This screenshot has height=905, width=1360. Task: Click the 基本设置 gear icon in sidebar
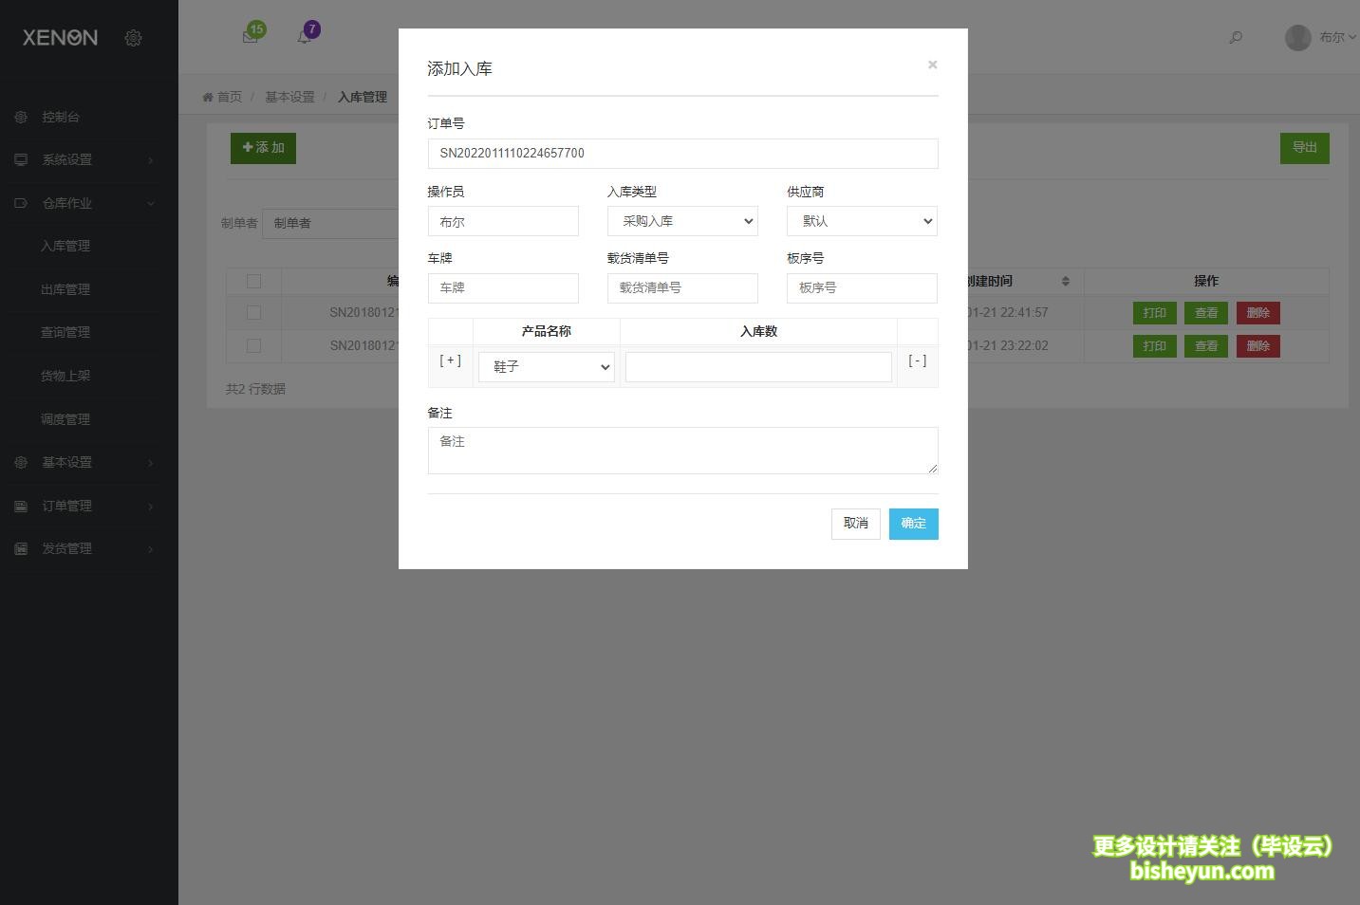point(21,462)
